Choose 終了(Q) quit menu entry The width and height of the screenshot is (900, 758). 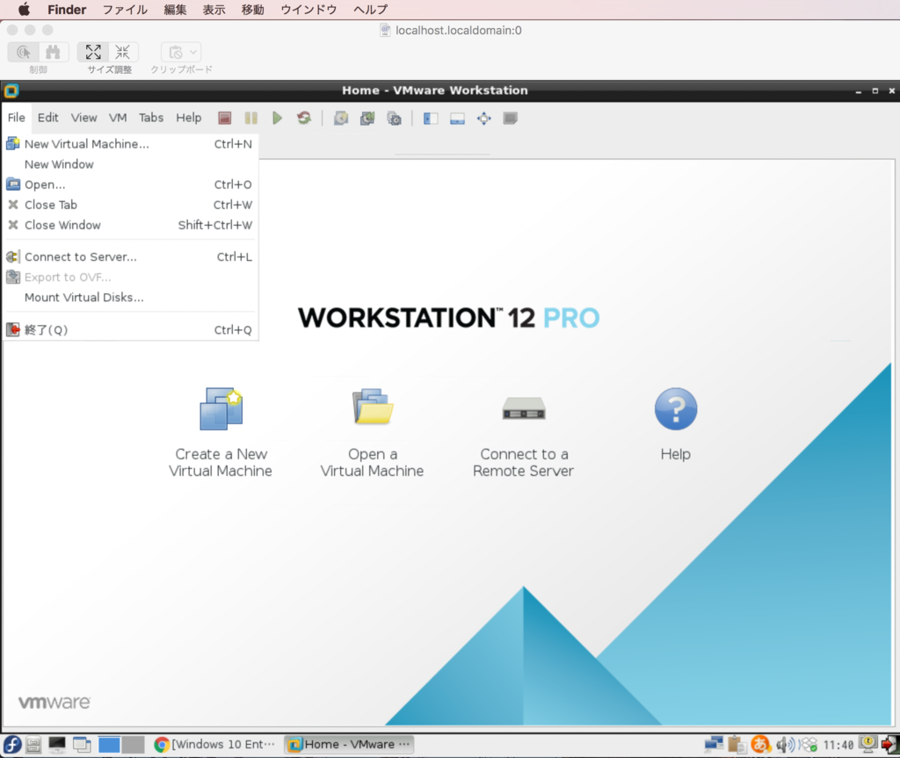130,329
